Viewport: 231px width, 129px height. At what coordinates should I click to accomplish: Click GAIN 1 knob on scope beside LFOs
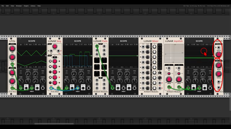(x=28, y=73)
